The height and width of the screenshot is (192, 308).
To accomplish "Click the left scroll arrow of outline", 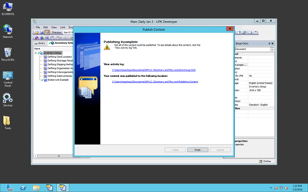I will [x=35, y=156].
